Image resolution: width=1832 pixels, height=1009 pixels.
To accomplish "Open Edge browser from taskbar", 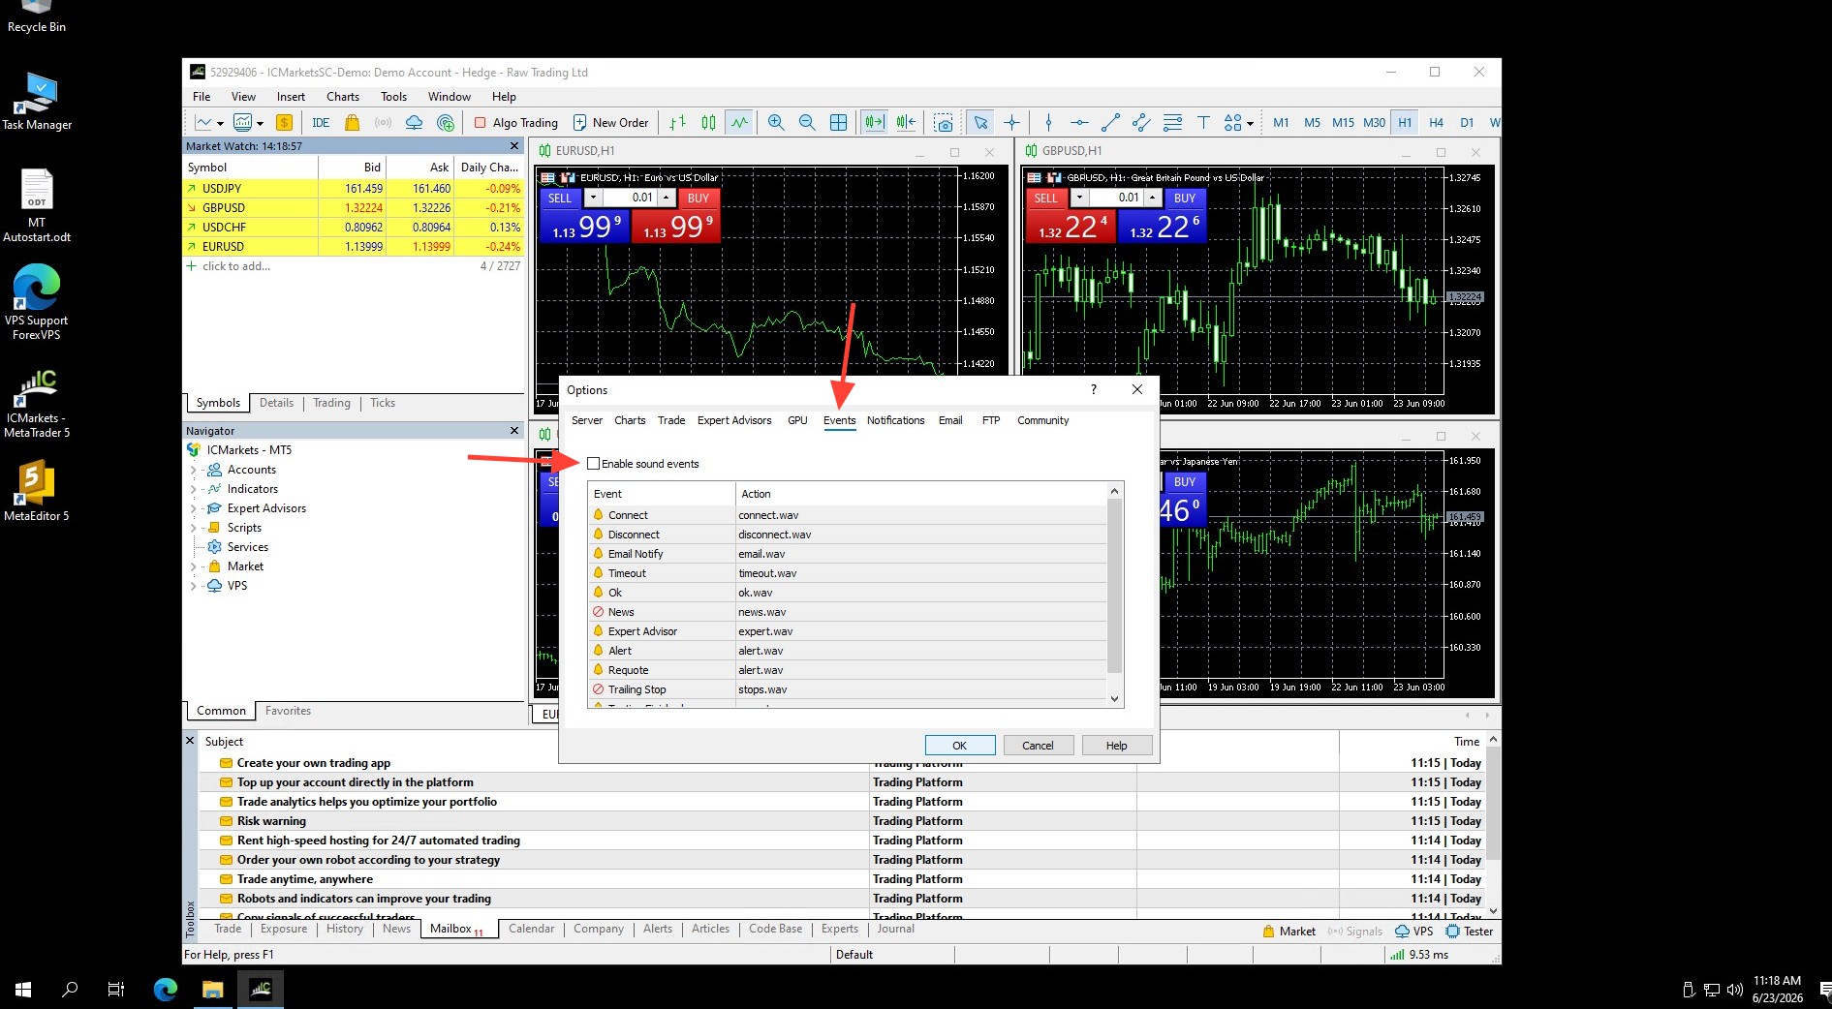I will click(166, 989).
